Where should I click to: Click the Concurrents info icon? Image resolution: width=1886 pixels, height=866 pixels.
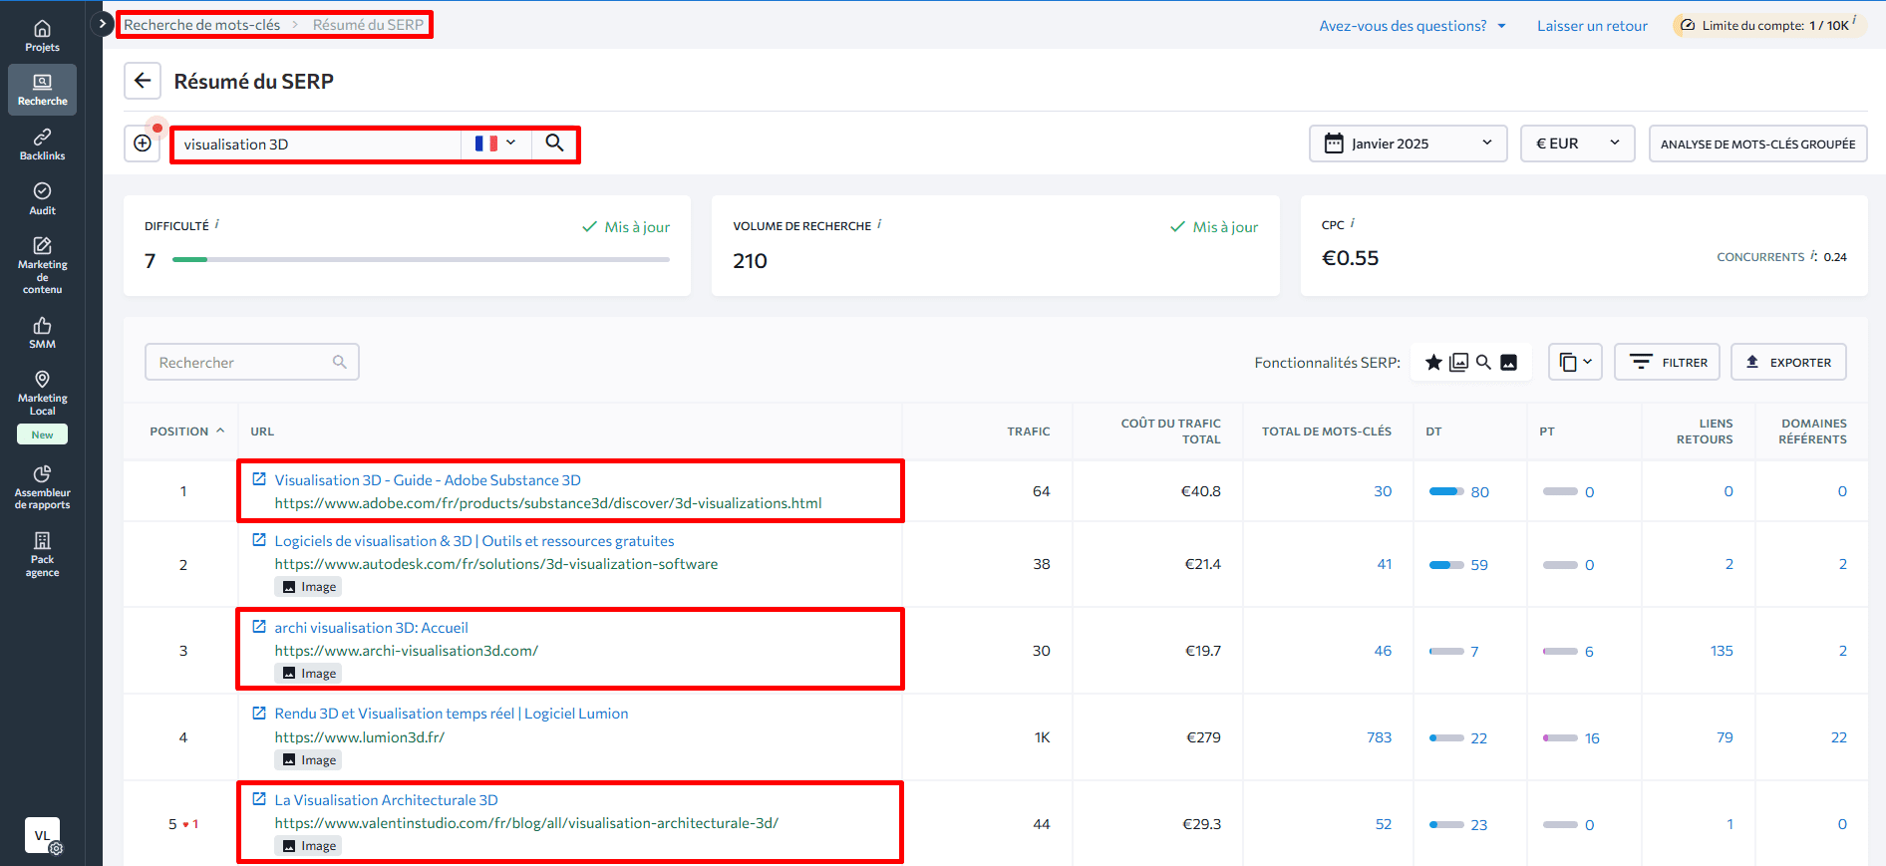[x=1812, y=255]
